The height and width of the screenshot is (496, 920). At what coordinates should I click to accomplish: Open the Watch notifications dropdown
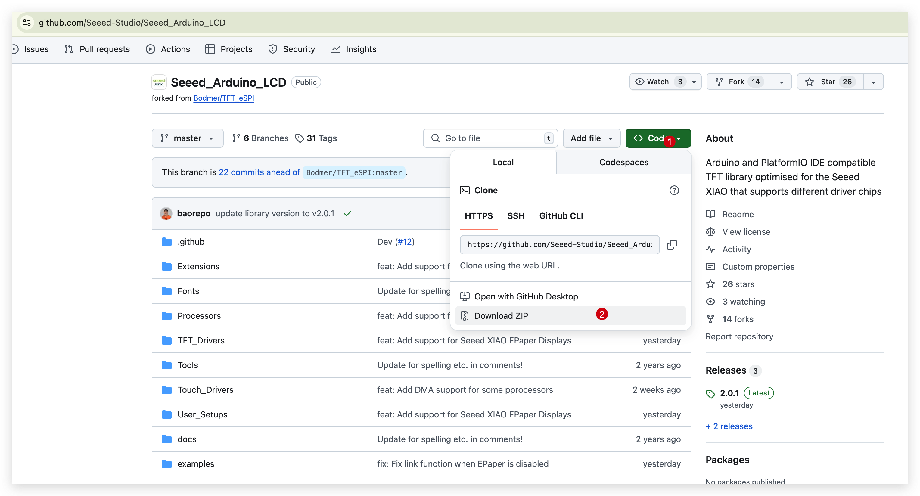tap(665, 82)
